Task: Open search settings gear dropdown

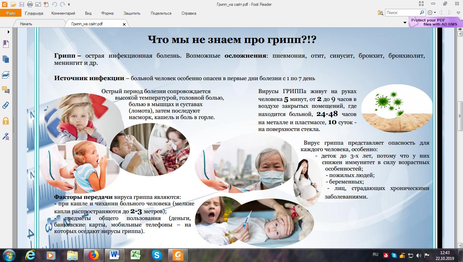Action: [431, 13]
